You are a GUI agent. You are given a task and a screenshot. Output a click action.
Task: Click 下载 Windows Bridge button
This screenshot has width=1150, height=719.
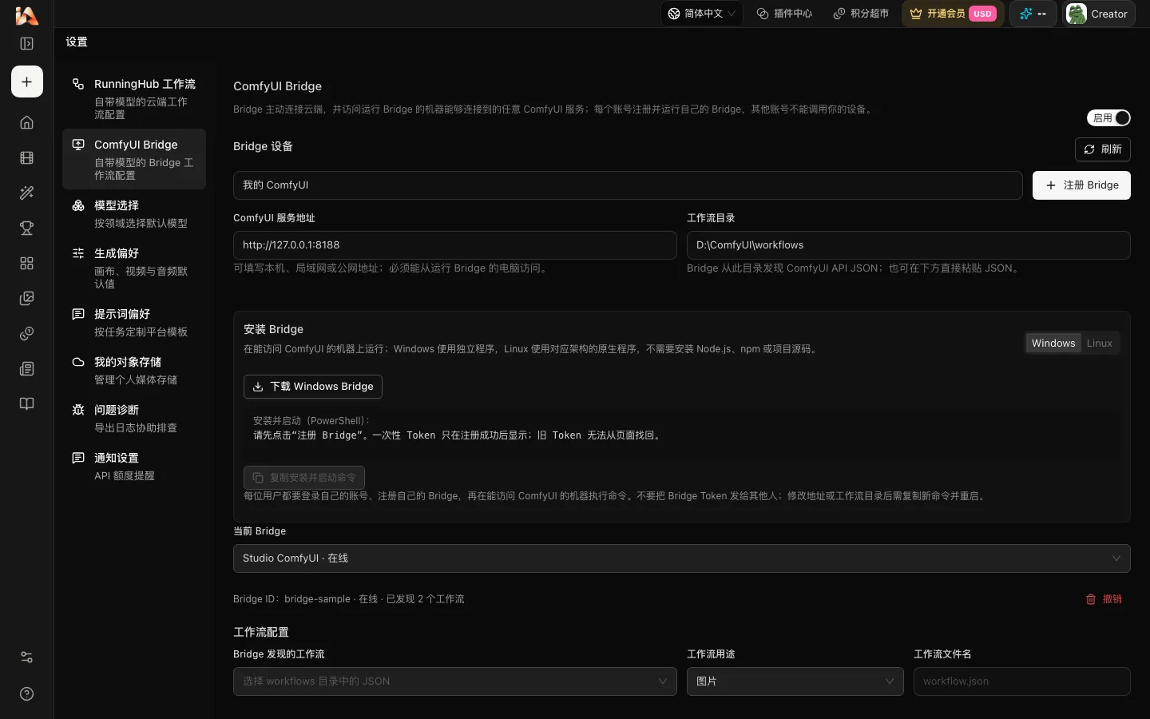(x=313, y=387)
